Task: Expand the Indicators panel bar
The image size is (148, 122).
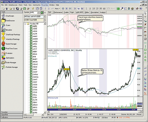Action: tap(12, 117)
